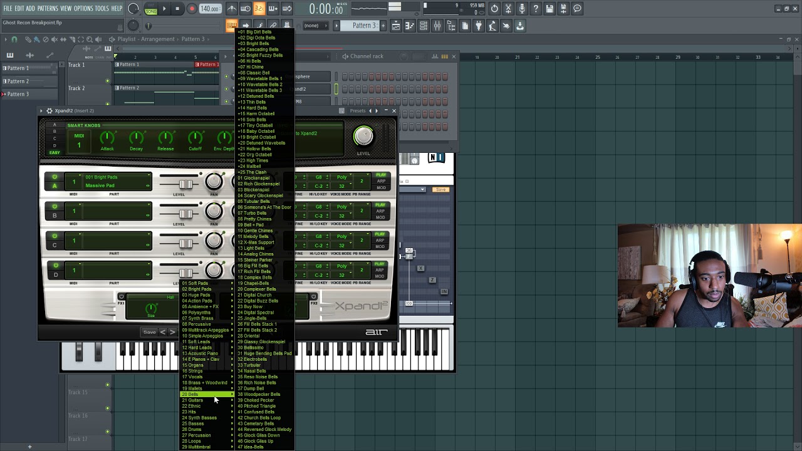Screen dimensions: 802x451
Task: Add new pattern with plus button
Action: 383,26
